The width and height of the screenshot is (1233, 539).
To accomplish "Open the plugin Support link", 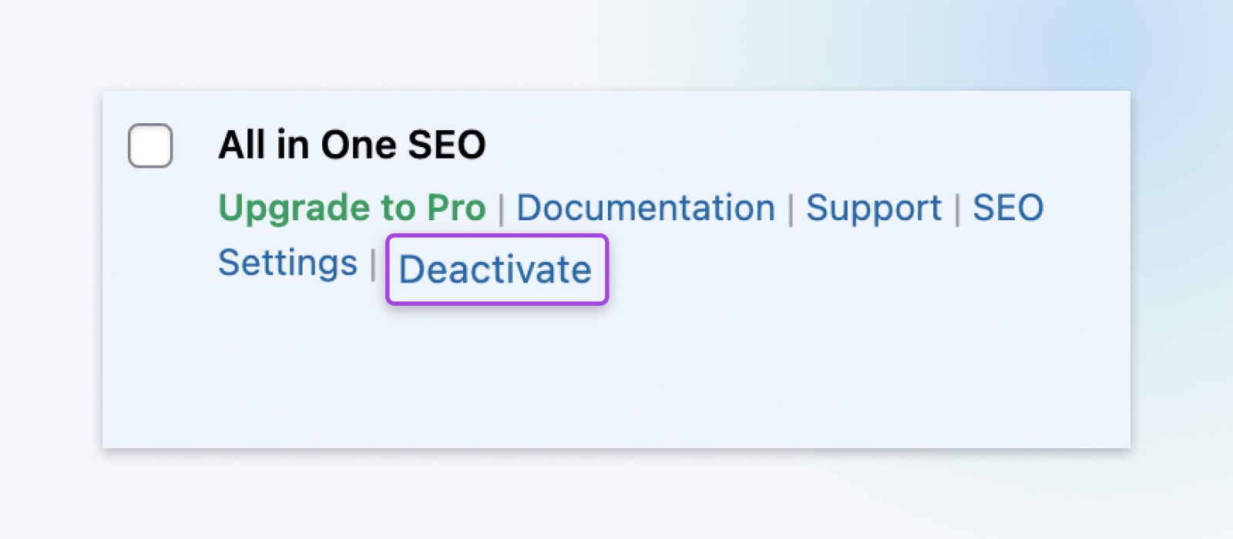I will tap(874, 208).
